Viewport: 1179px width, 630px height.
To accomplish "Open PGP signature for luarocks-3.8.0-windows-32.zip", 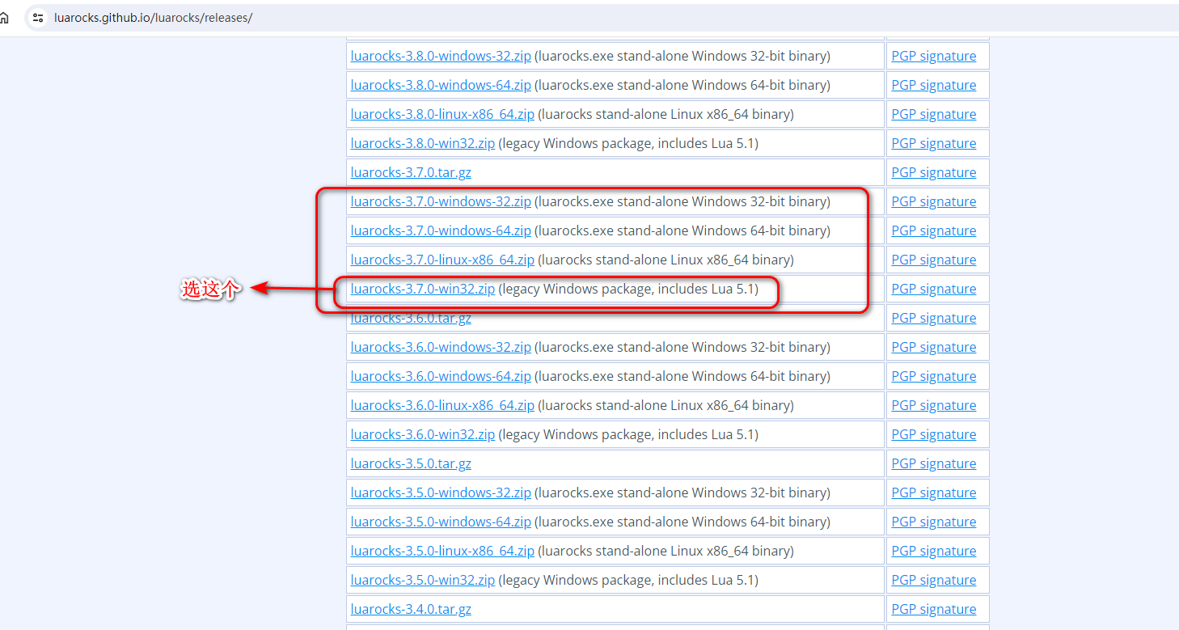I will 934,56.
